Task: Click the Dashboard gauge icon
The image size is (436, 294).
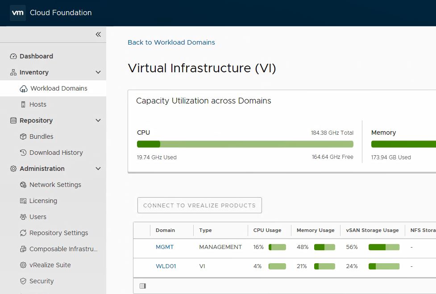Action: (x=13, y=56)
